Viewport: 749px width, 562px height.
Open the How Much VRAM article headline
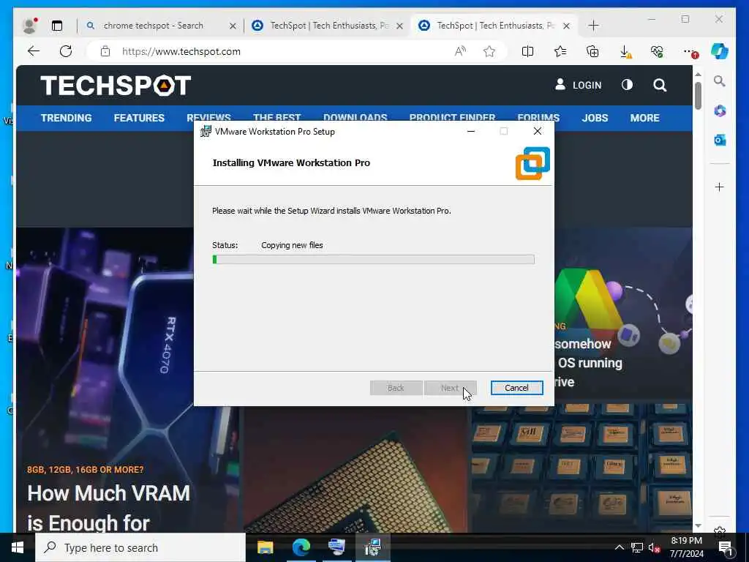click(x=109, y=509)
